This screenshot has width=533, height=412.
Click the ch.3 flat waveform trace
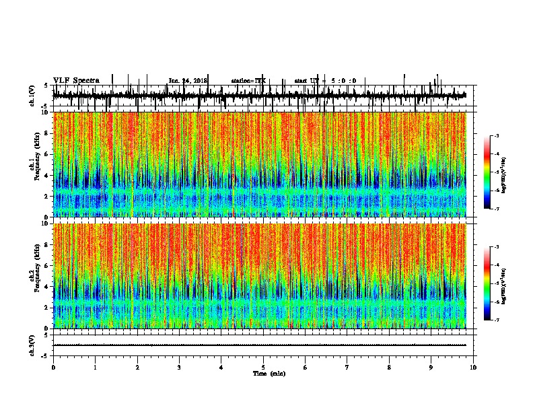click(259, 345)
